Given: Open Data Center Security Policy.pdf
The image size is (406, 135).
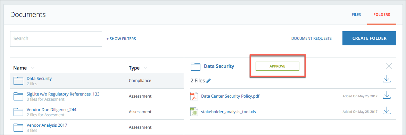Looking at the screenshot, I should tap(230, 96).
